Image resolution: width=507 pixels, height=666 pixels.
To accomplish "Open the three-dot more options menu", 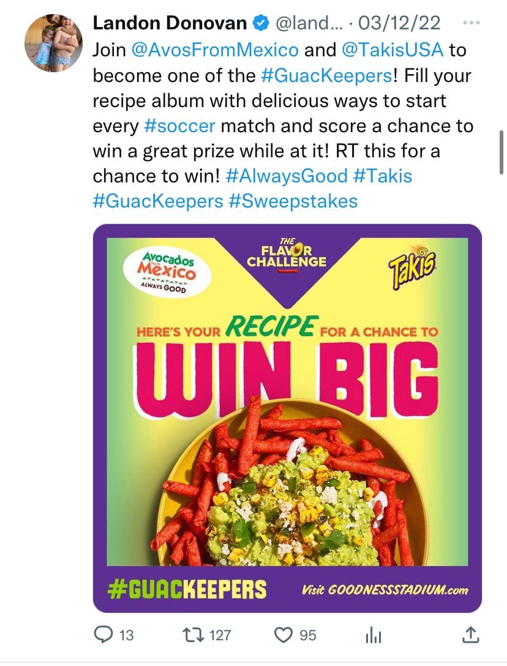I will pos(471,23).
